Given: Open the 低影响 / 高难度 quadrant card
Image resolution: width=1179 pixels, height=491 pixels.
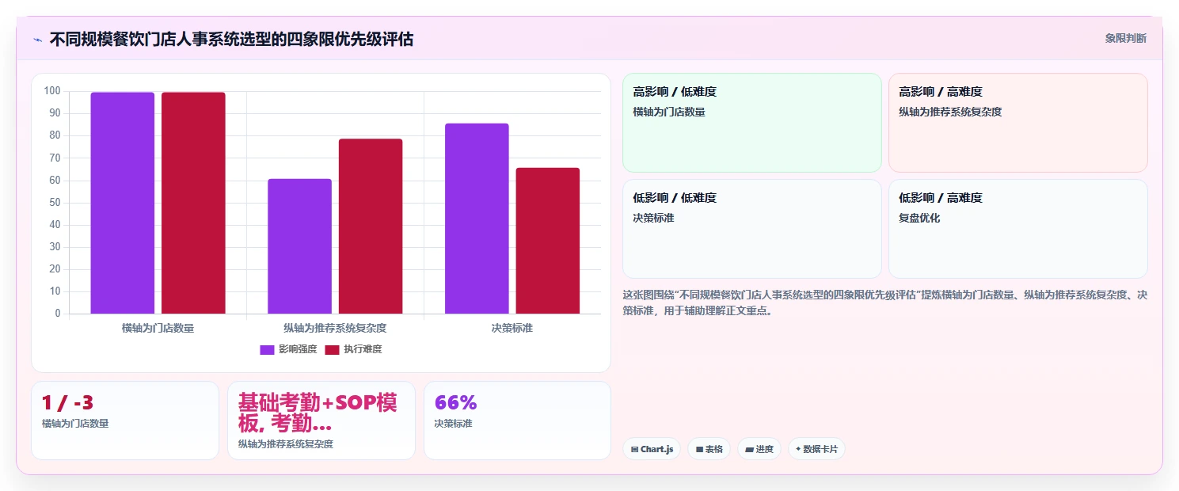Looking at the screenshot, I should coord(1018,229).
